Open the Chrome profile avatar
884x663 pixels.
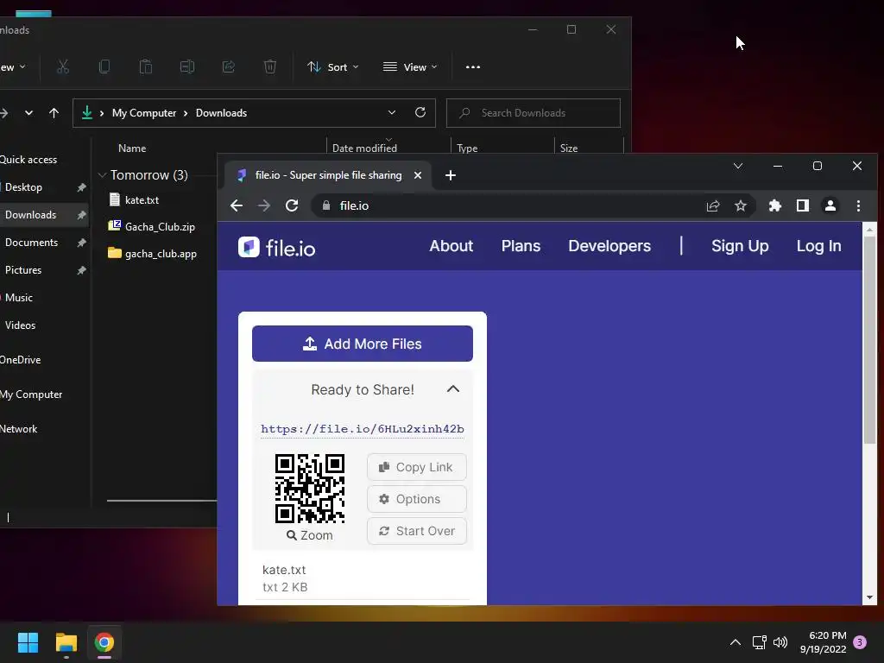pos(830,205)
